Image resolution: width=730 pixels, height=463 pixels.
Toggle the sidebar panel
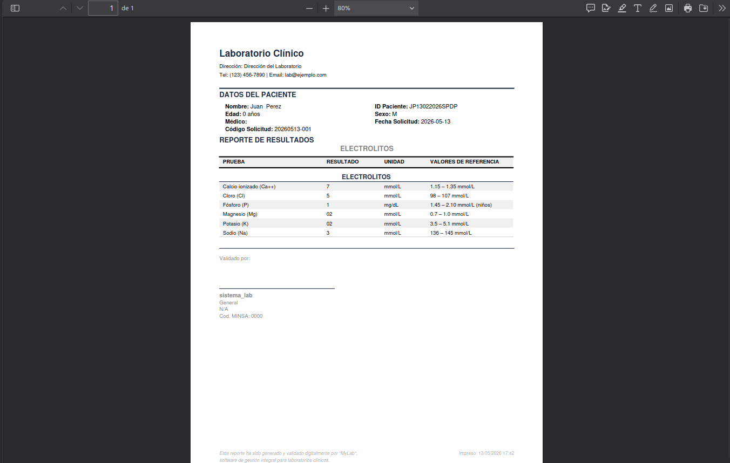15,8
